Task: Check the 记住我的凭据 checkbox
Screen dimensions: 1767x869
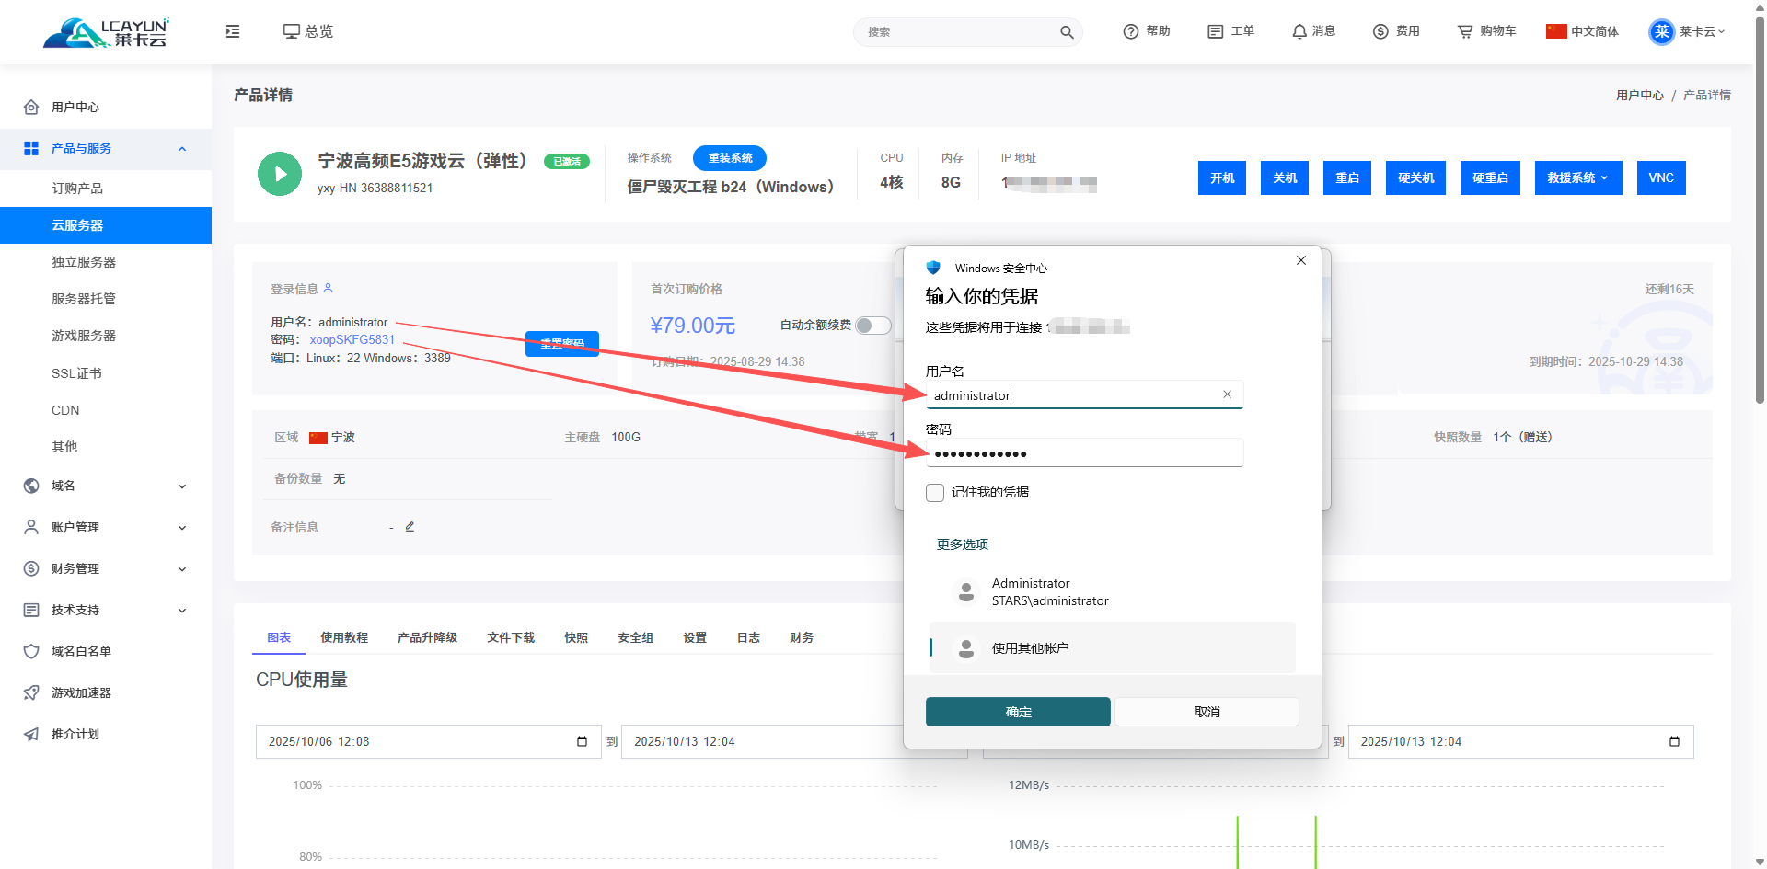Action: tap(935, 493)
